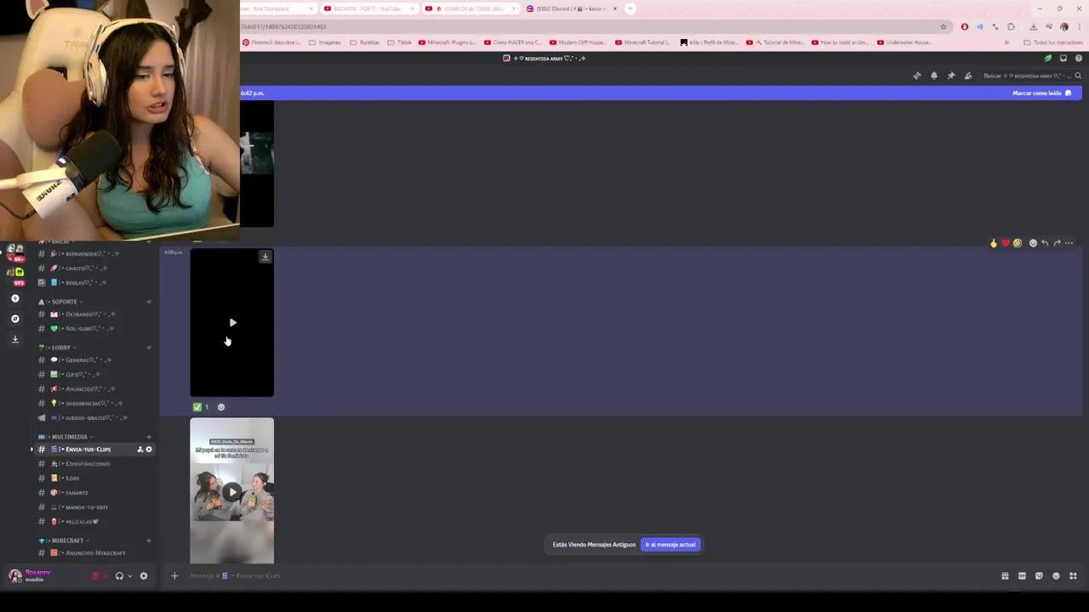Open download apps icon in server bar

(14, 339)
